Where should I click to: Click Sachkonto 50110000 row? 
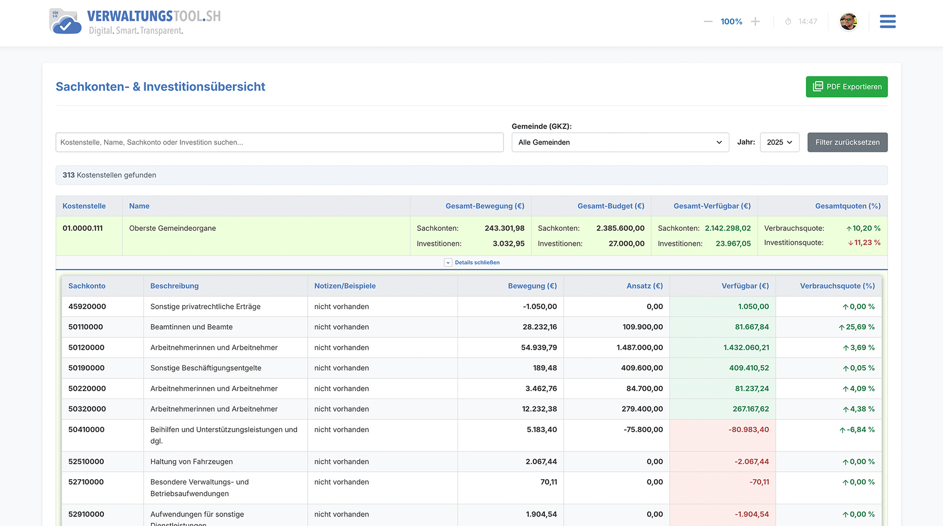[x=85, y=327]
